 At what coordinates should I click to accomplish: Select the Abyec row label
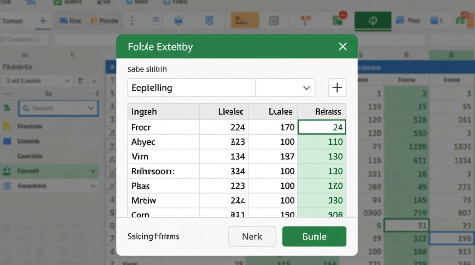143,142
